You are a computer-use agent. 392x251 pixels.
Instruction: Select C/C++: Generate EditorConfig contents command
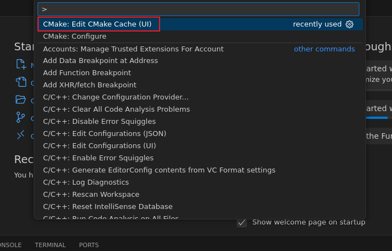(x=200, y=170)
